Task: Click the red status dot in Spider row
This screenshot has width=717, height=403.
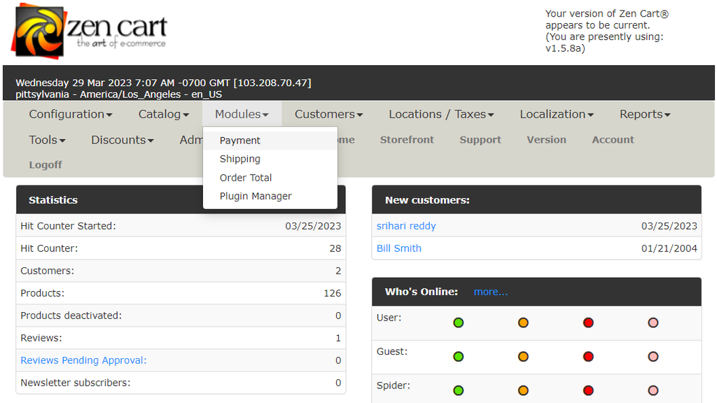Action: (x=588, y=390)
